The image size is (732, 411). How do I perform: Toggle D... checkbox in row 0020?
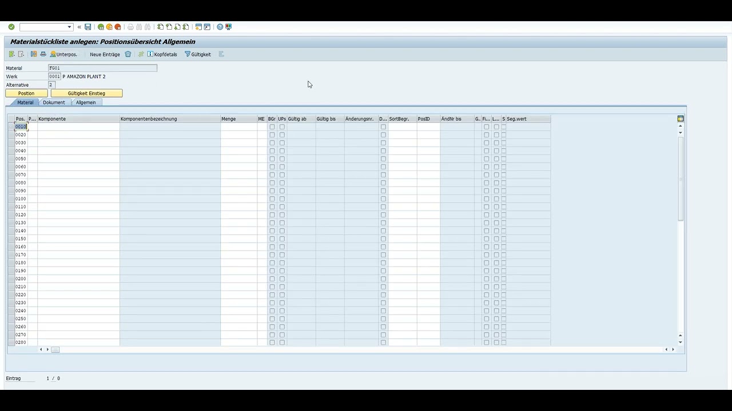[383, 135]
